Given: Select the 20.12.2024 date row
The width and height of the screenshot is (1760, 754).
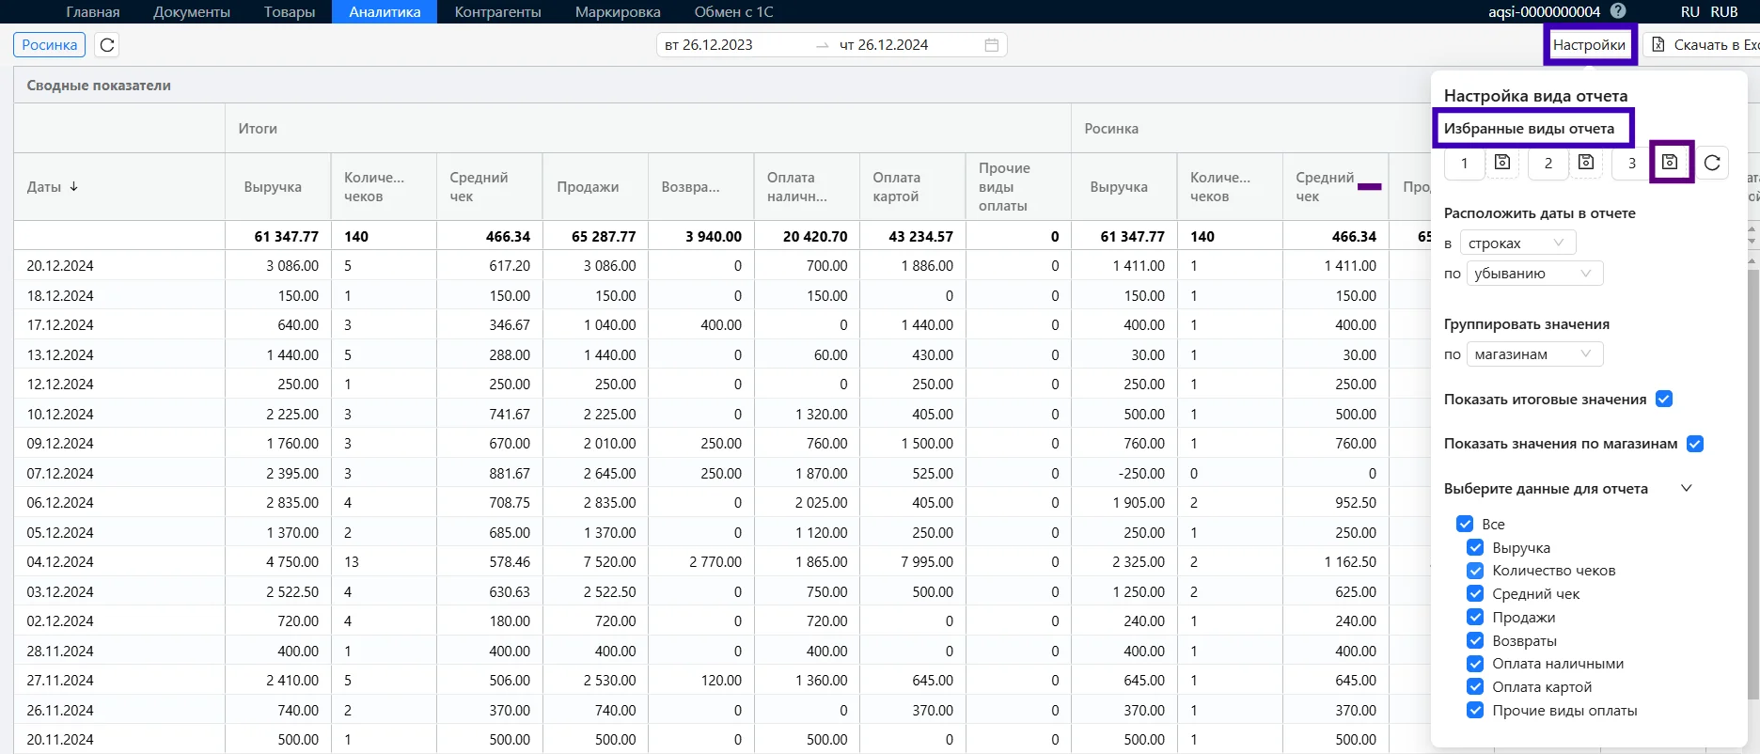Looking at the screenshot, I should coord(60,266).
